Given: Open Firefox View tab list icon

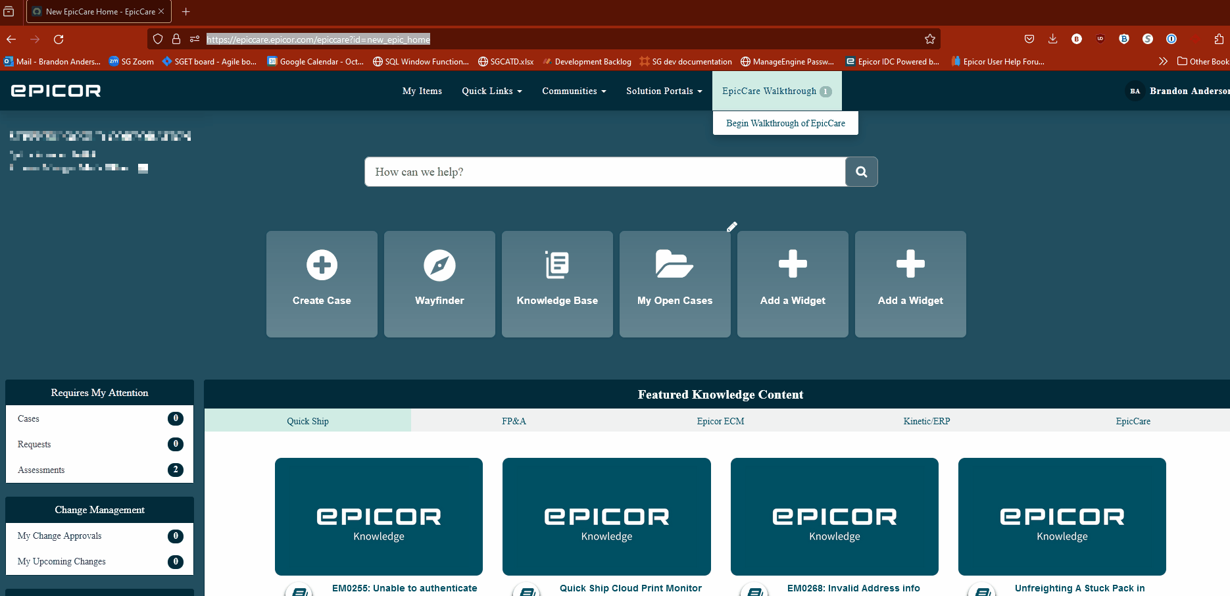Looking at the screenshot, I should [x=9, y=12].
